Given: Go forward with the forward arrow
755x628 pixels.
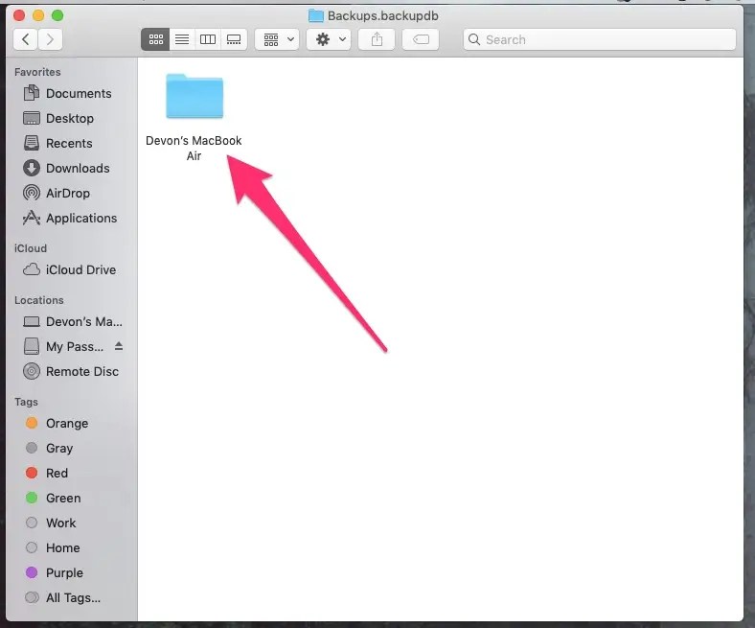Looking at the screenshot, I should click(50, 39).
